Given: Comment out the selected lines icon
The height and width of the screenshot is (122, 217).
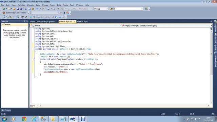Looking at the screenshot, I should pos(30,17).
